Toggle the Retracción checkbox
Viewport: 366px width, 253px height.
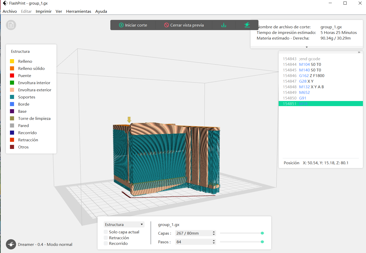(x=106, y=238)
